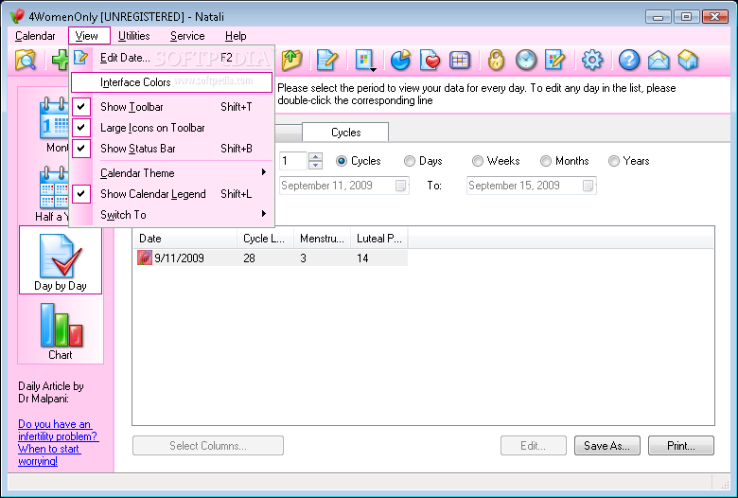This screenshot has height=498, width=738.
Task: Click the magnifier folder search icon
Action: pyautogui.click(x=26, y=60)
